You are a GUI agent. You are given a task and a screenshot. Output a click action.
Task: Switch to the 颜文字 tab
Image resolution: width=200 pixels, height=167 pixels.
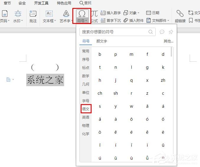pos(102,41)
